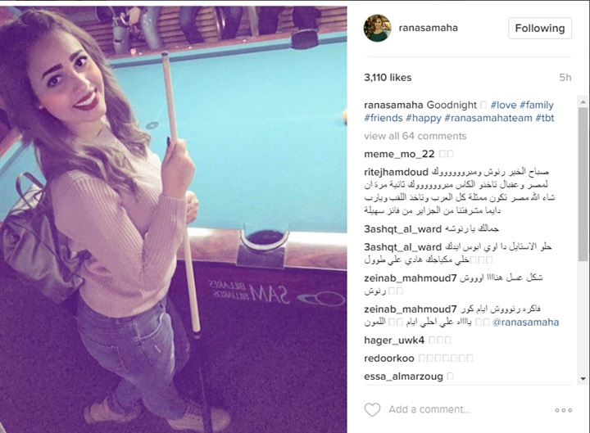Screen dimensions: 590x433
Task: Open the three-dot more options menu
Action: tap(563, 410)
